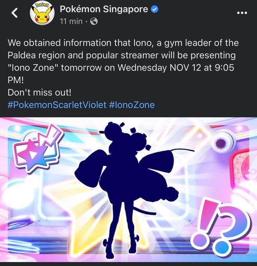Open the #PokemonScarletViolet hashtag
This screenshot has height=266, width=257.
(57, 105)
